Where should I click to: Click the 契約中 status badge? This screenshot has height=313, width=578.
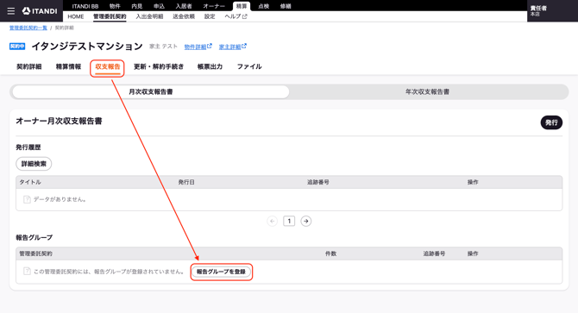[x=17, y=47]
